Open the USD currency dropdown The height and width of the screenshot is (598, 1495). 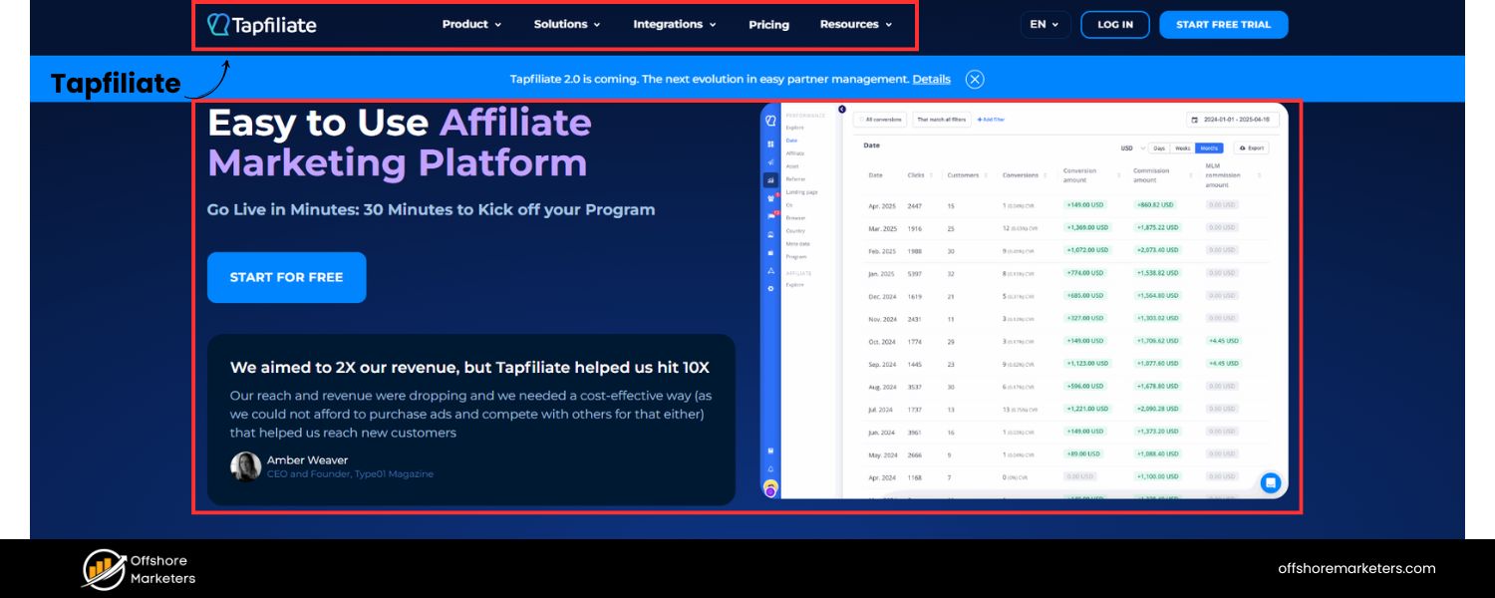pos(1132,149)
